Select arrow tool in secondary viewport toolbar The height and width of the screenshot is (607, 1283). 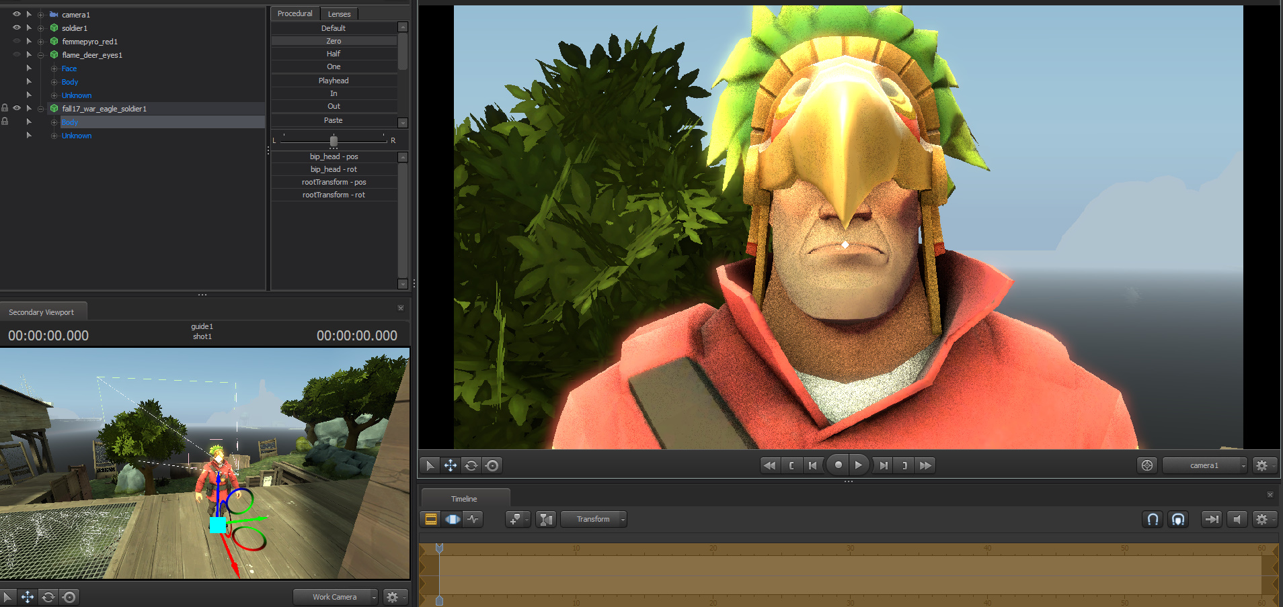pyautogui.click(x=7, y=597)
